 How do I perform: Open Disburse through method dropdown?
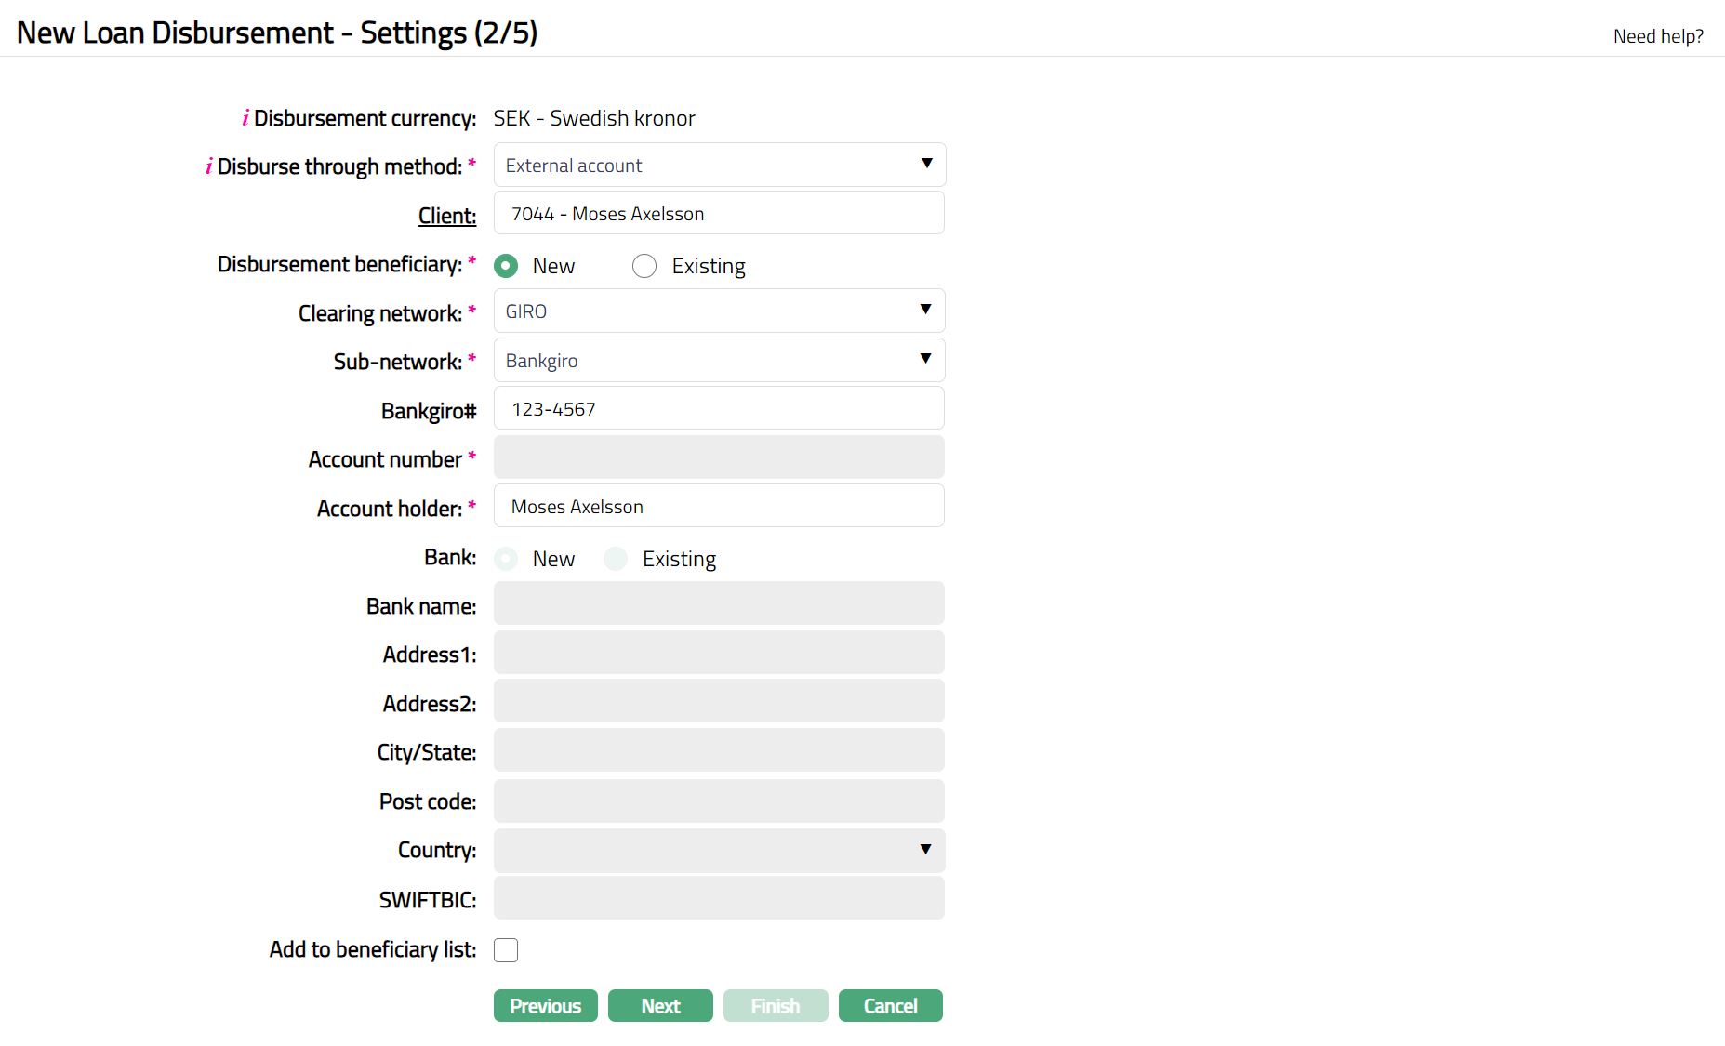click(719, 165)
